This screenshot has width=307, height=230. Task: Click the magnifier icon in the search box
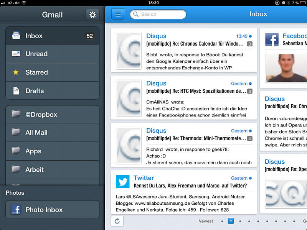point(136,14)
